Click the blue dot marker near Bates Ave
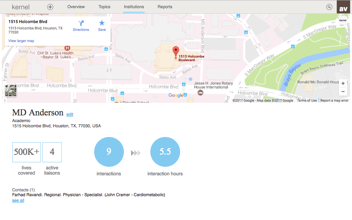 [191, 79]
